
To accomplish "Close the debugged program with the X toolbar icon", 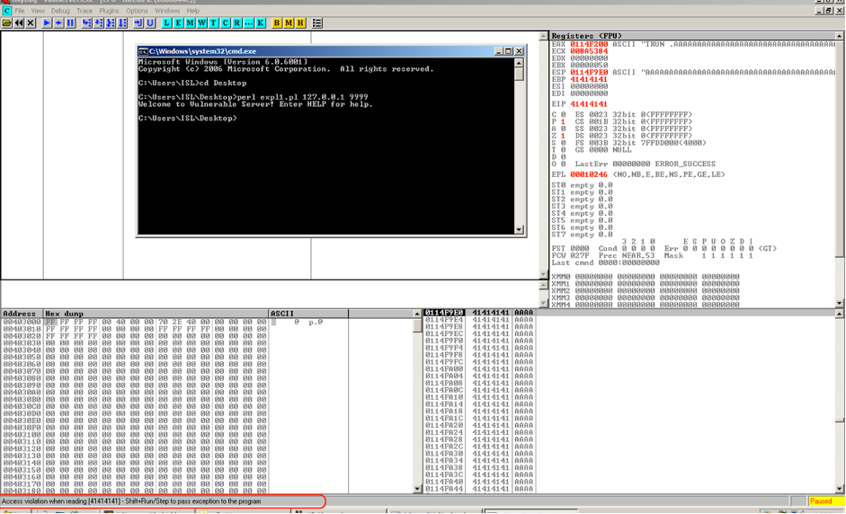I will point(31,23).
